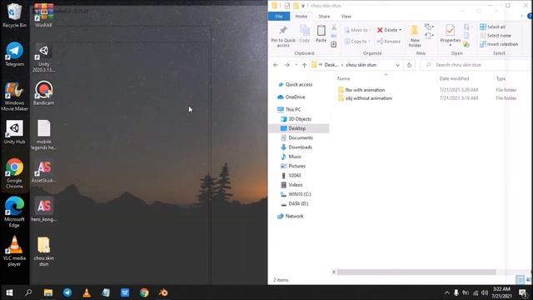533x300 pixels.
Task: Click the Explorer Help question mark icon
Action: pyautogui.click(x=530, y=16)
